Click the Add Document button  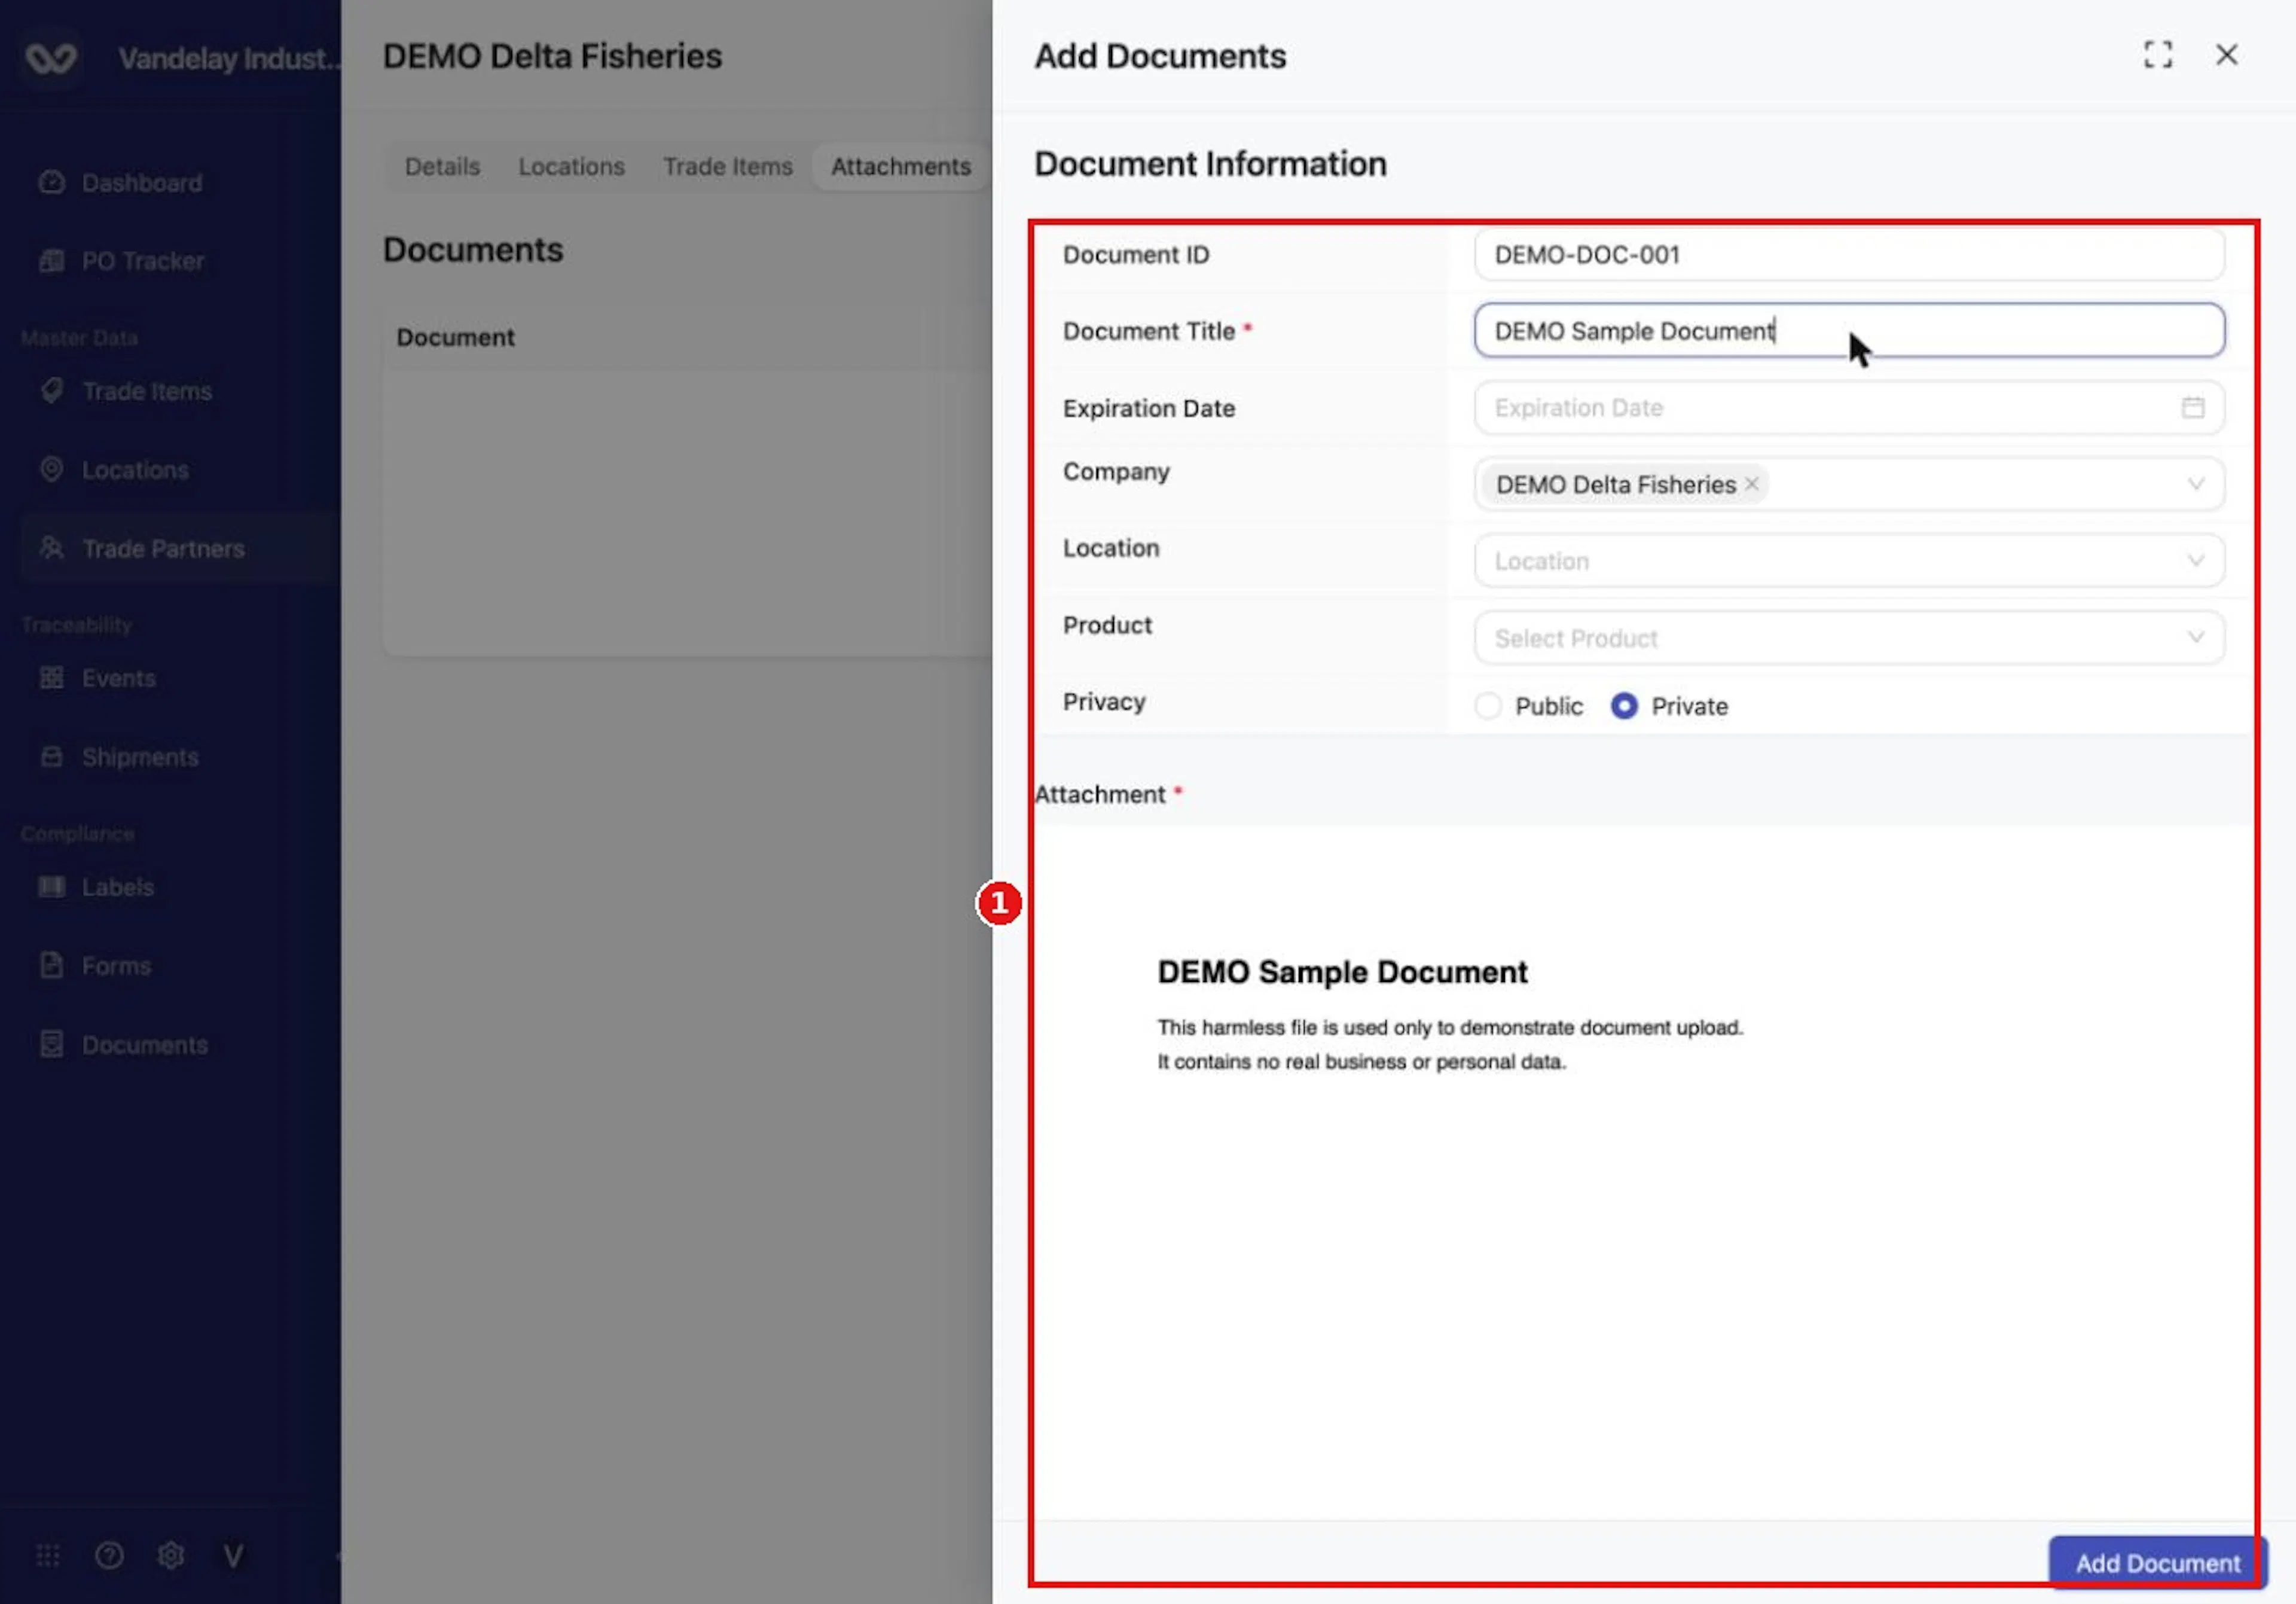[x=2157, y=1562]
